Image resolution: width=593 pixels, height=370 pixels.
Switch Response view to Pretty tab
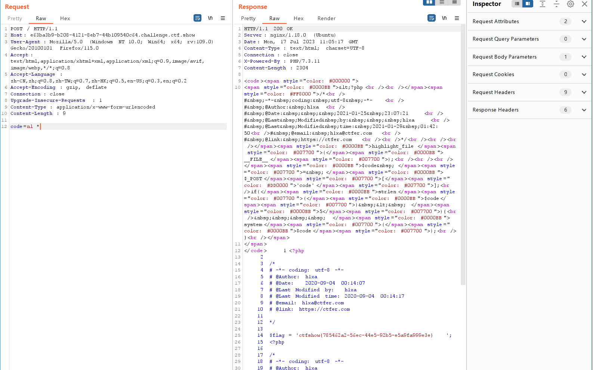pyautogui.click(x=248, y=18)
